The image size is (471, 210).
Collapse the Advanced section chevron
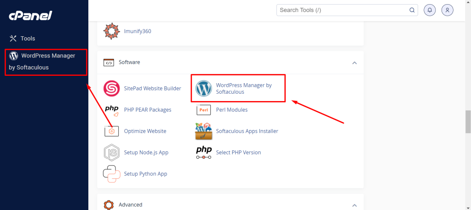tap(355, 205)
